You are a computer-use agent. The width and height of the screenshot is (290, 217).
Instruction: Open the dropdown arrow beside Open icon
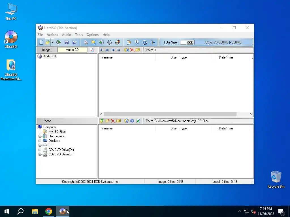[x=52, y=42]
